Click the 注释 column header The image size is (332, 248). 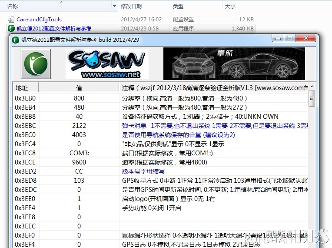[213, 87]
